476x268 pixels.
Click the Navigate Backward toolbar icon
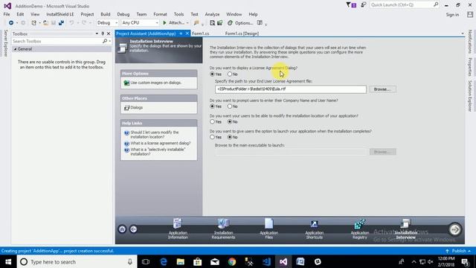(11, 23)
